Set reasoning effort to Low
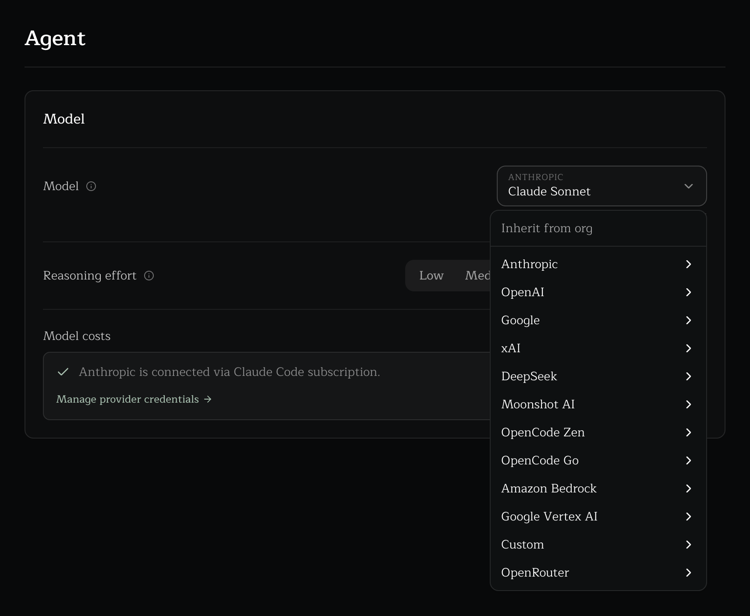750x616 pixels. (x=431, y=276)
